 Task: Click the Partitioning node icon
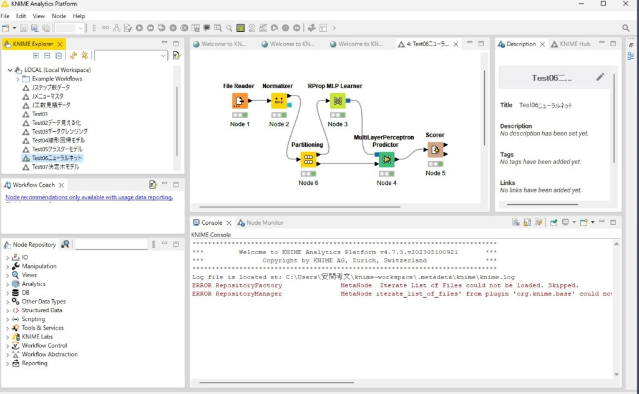(308, 159)
